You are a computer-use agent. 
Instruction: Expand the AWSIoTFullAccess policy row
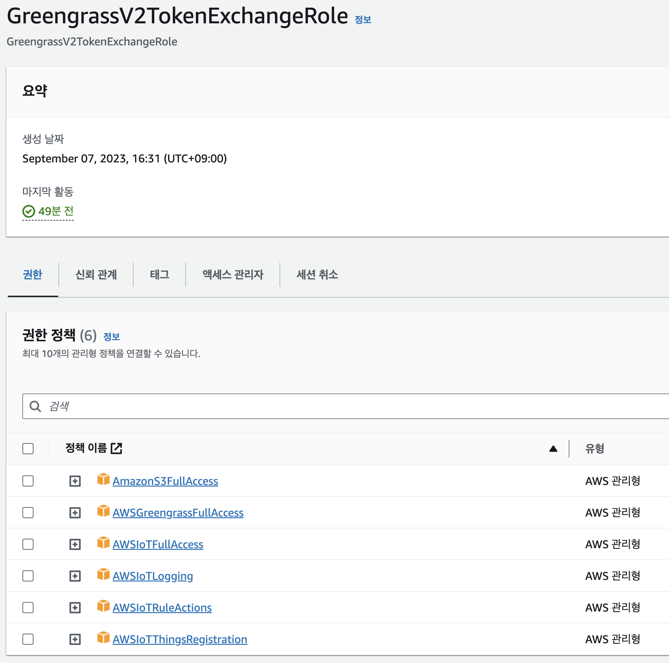(75, 544)
